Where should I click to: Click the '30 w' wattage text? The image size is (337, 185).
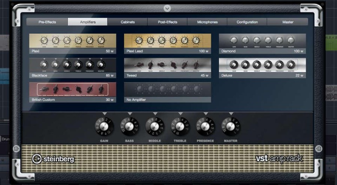click(110, 100)
